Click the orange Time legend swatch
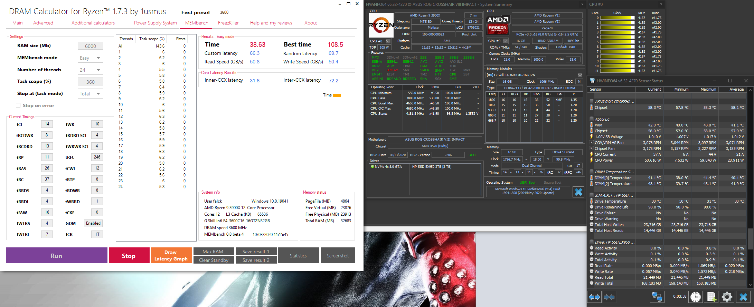Image resolution: width=754 pixels, height=307 pixels. 337,95
